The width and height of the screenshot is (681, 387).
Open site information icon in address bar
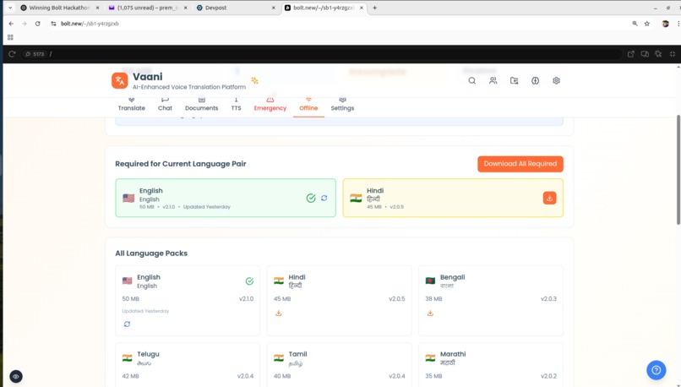click(x=53, y=24)
